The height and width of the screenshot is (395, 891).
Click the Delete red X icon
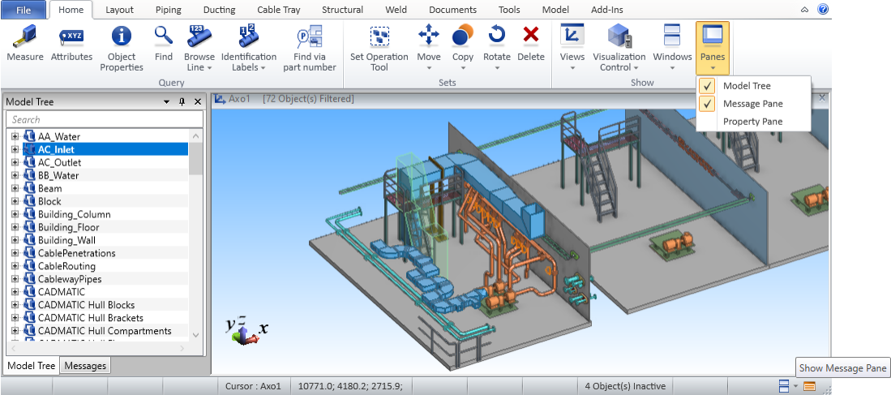pyautogui.click(x=531, y=36)
